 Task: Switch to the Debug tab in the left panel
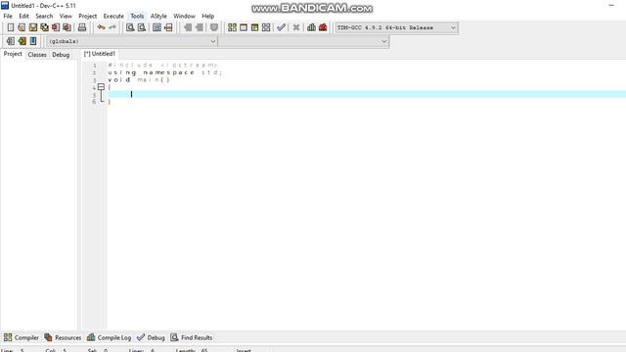click(61, 55)
